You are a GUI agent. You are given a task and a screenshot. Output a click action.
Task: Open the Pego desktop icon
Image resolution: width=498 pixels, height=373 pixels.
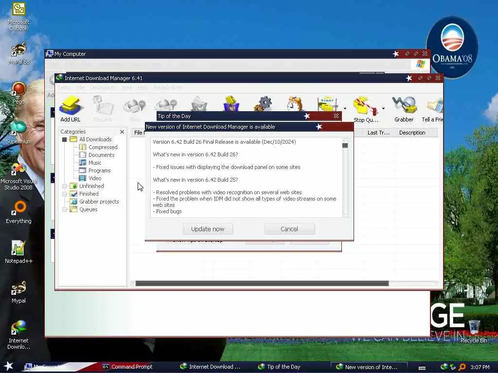[x=18, y=93]
